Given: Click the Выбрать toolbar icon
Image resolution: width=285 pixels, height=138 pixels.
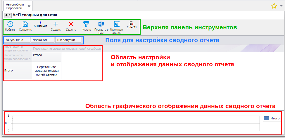Looking at the screenshot, I should pos(10,25).
